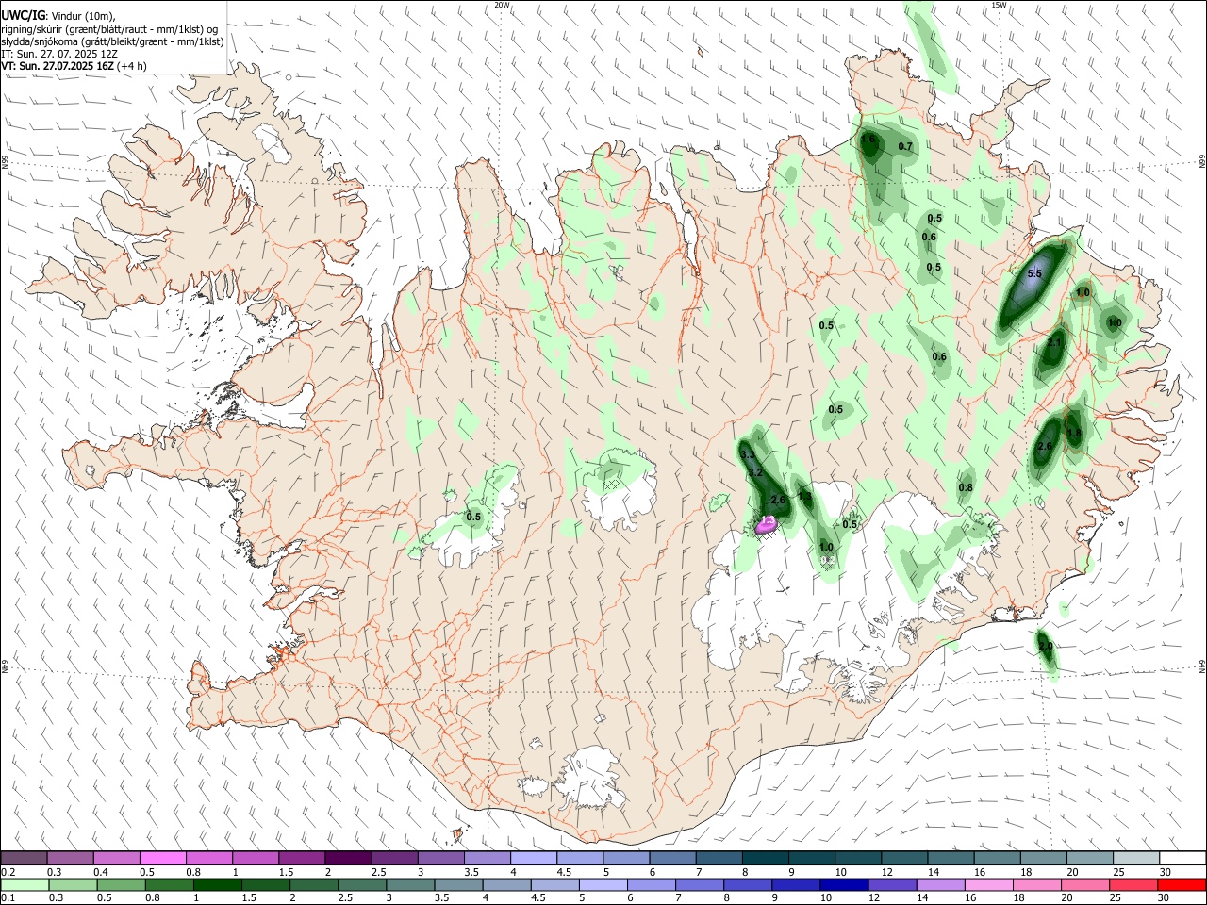1207x905 pixels.
Task: Select the 'VT: Sun. 27.07.2025 16Z (+4 h)' line
Action: (x=74, y=67)
